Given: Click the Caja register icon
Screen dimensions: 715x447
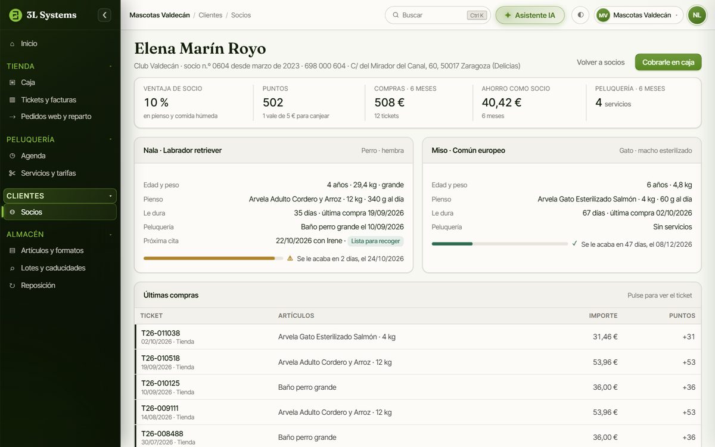Looking at the screenshot, I should point(12,82).
